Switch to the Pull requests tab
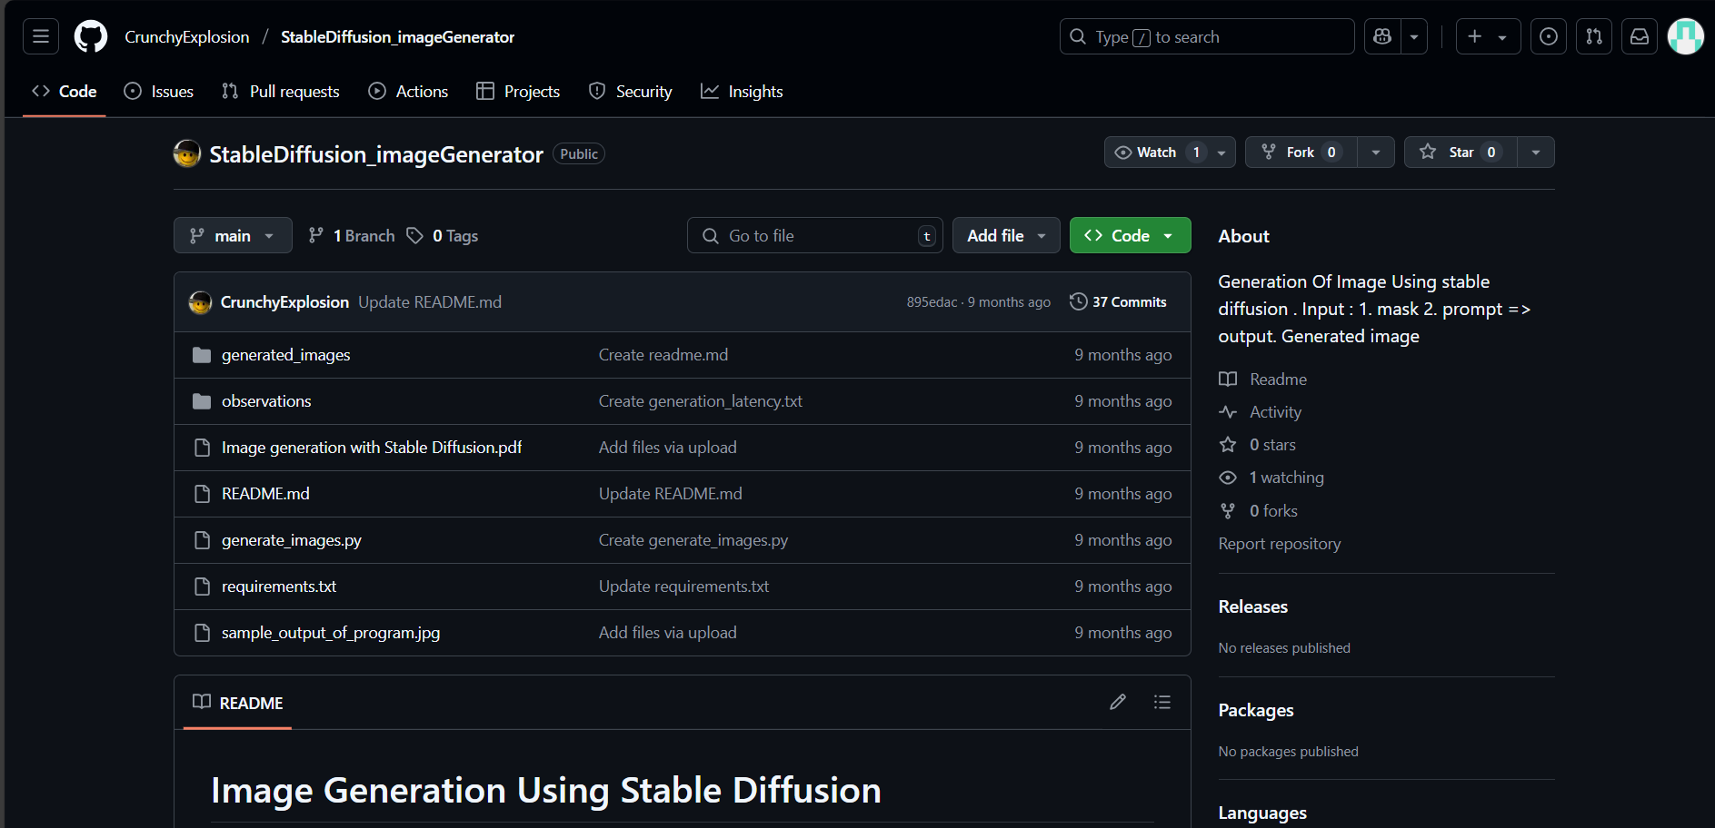The image size is (1715, 828). tap(281, 92)
